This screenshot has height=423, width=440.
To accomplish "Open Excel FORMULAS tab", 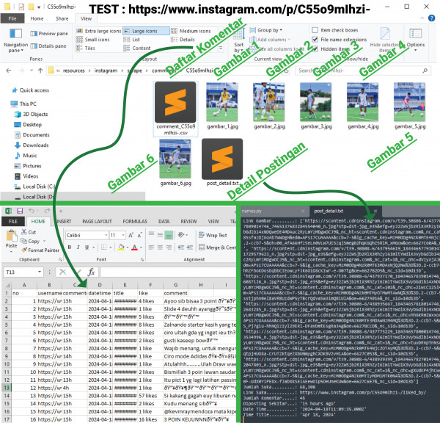I will pos(135,221).
